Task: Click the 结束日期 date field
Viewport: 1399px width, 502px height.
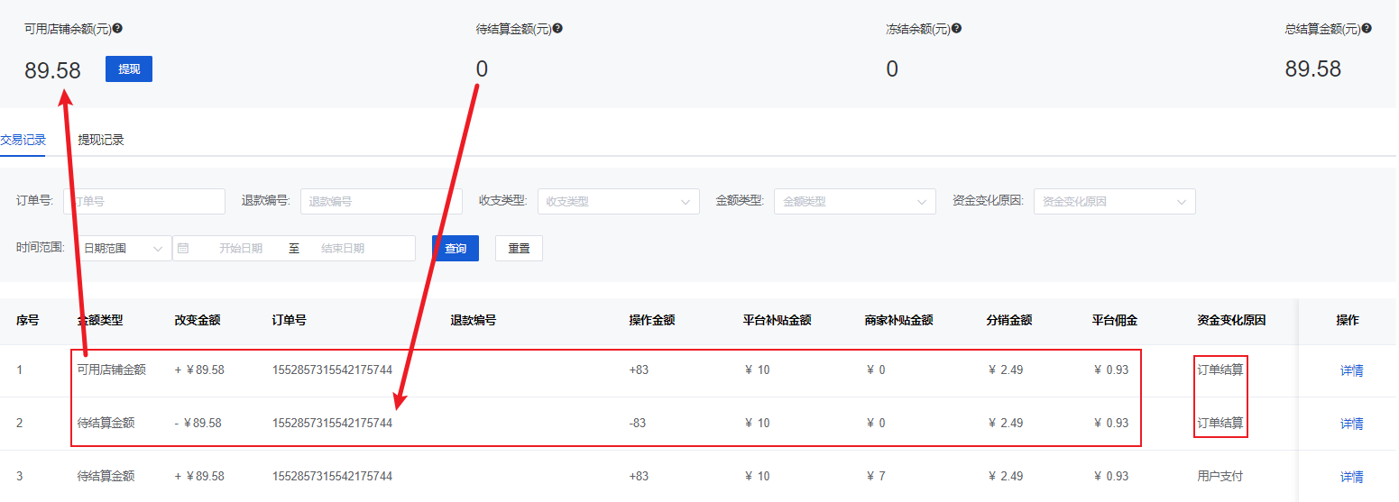Action: (343, 248)
